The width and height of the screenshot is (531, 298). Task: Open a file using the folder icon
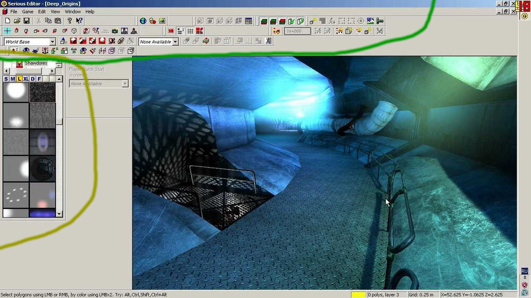coord(17,21)
